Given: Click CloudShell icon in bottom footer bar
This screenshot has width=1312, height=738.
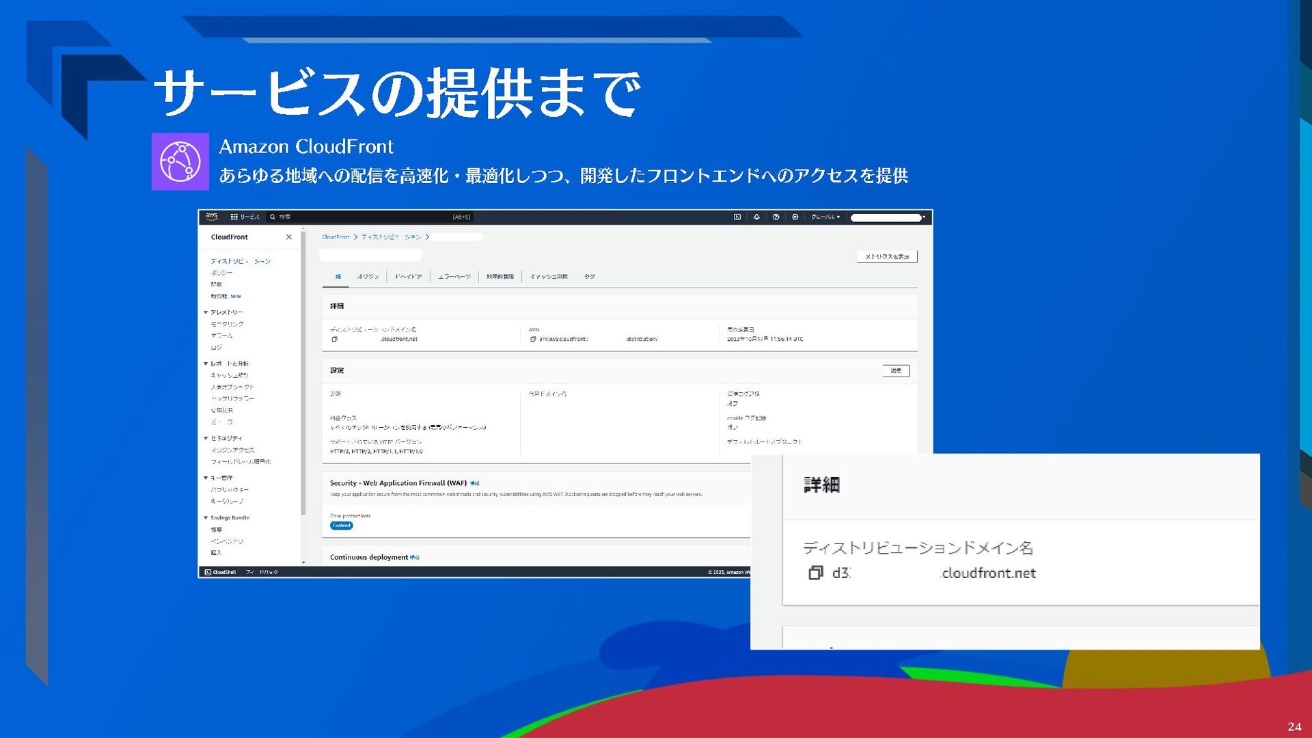Looking at the screenshot, I should (x=208, y=572).
